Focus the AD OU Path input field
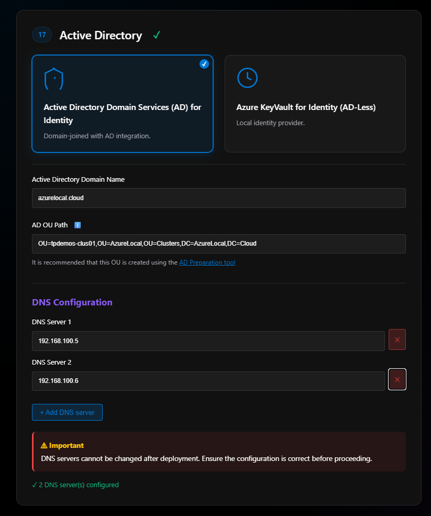The width and height of the screenshot is (431, 516). [x=218, y=244]
